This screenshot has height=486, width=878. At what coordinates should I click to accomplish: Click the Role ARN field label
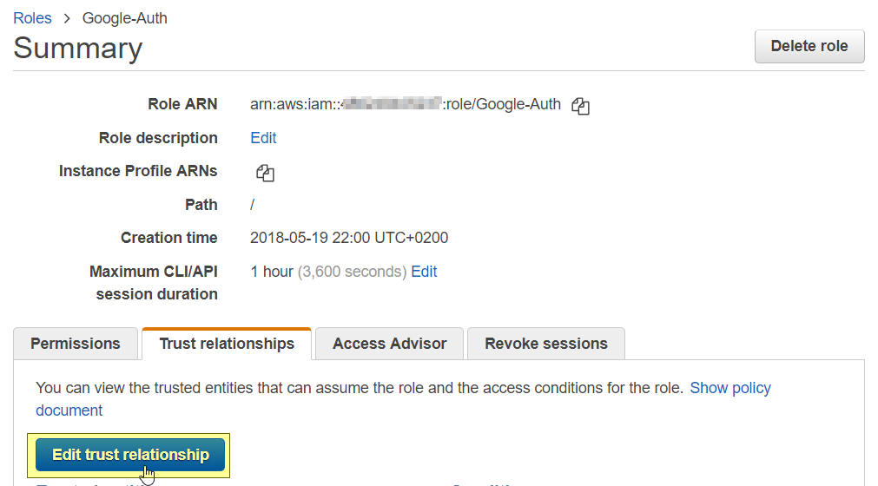click(x=182, y=104)
